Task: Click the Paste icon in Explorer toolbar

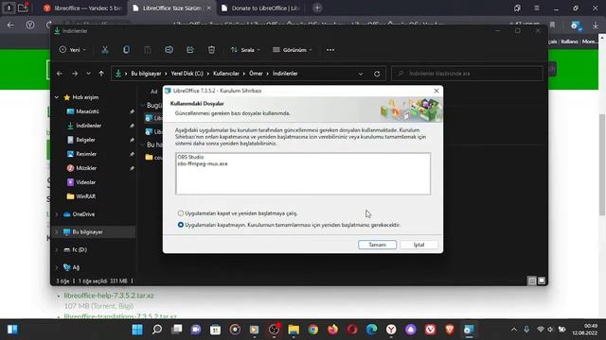Action: (148, 50)
